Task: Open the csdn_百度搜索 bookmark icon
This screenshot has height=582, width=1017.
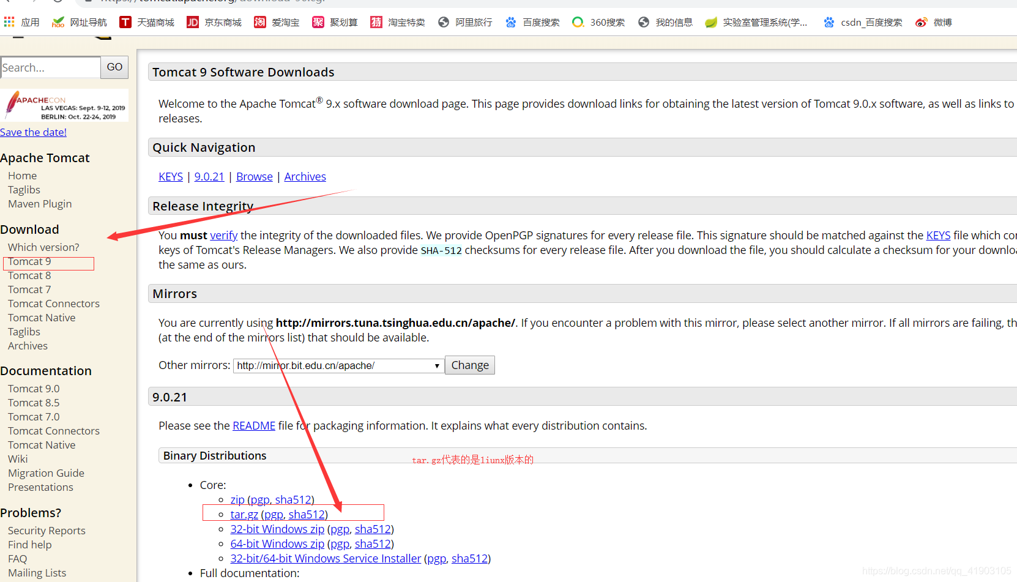Action: (x=829, y=22)
